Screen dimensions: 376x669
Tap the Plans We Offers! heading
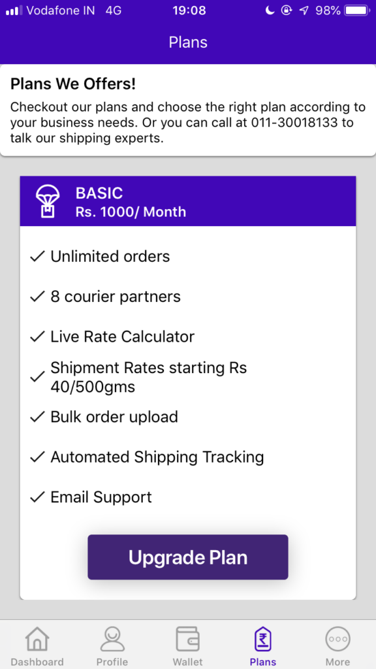pos(73,84)
